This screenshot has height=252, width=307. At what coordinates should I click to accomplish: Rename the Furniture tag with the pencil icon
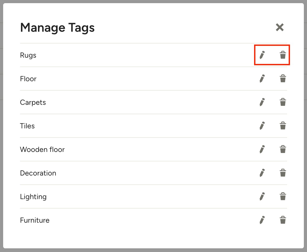262,220
